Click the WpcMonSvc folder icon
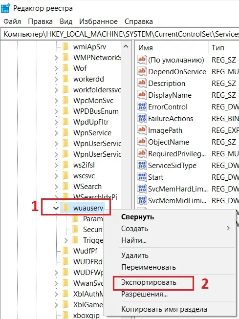Screen dimensions: 239x319 tap(65, 101)
